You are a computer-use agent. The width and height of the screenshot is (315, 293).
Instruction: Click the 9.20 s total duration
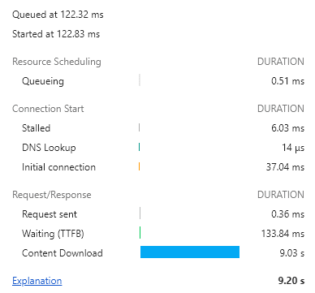(291, 281)
